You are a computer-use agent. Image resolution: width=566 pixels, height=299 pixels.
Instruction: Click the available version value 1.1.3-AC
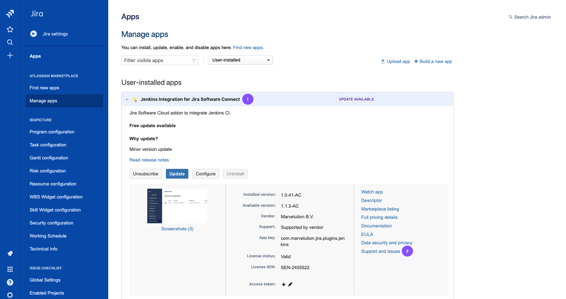click(x=290, y=206)
